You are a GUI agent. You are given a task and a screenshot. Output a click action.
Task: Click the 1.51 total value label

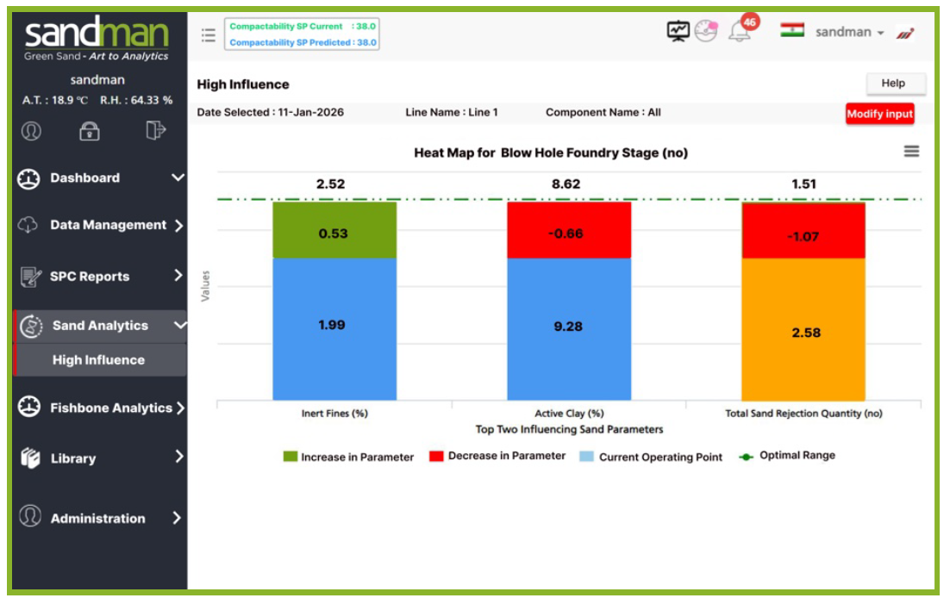803,184
